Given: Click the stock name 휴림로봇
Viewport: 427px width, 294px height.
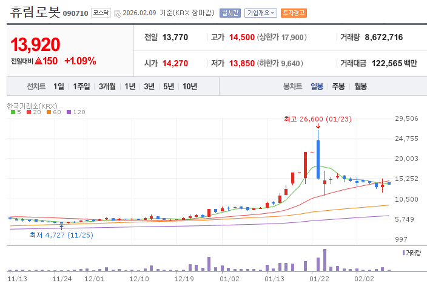Looking at the screenshot, I should pyautogui.click(x=35, y=12).
